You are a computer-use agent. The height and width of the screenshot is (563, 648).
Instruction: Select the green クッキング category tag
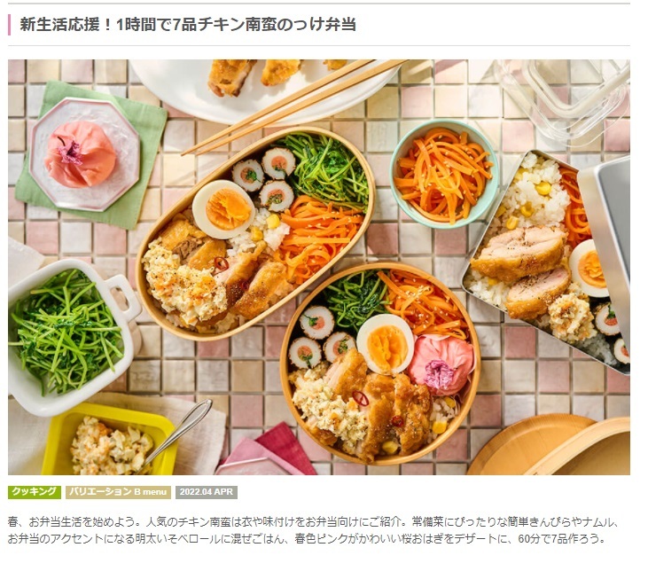coord(35,492)
